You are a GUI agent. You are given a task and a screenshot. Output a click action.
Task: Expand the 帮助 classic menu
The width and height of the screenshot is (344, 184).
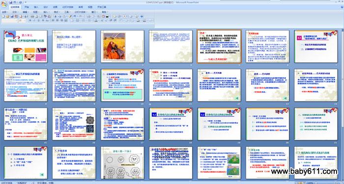105,12
